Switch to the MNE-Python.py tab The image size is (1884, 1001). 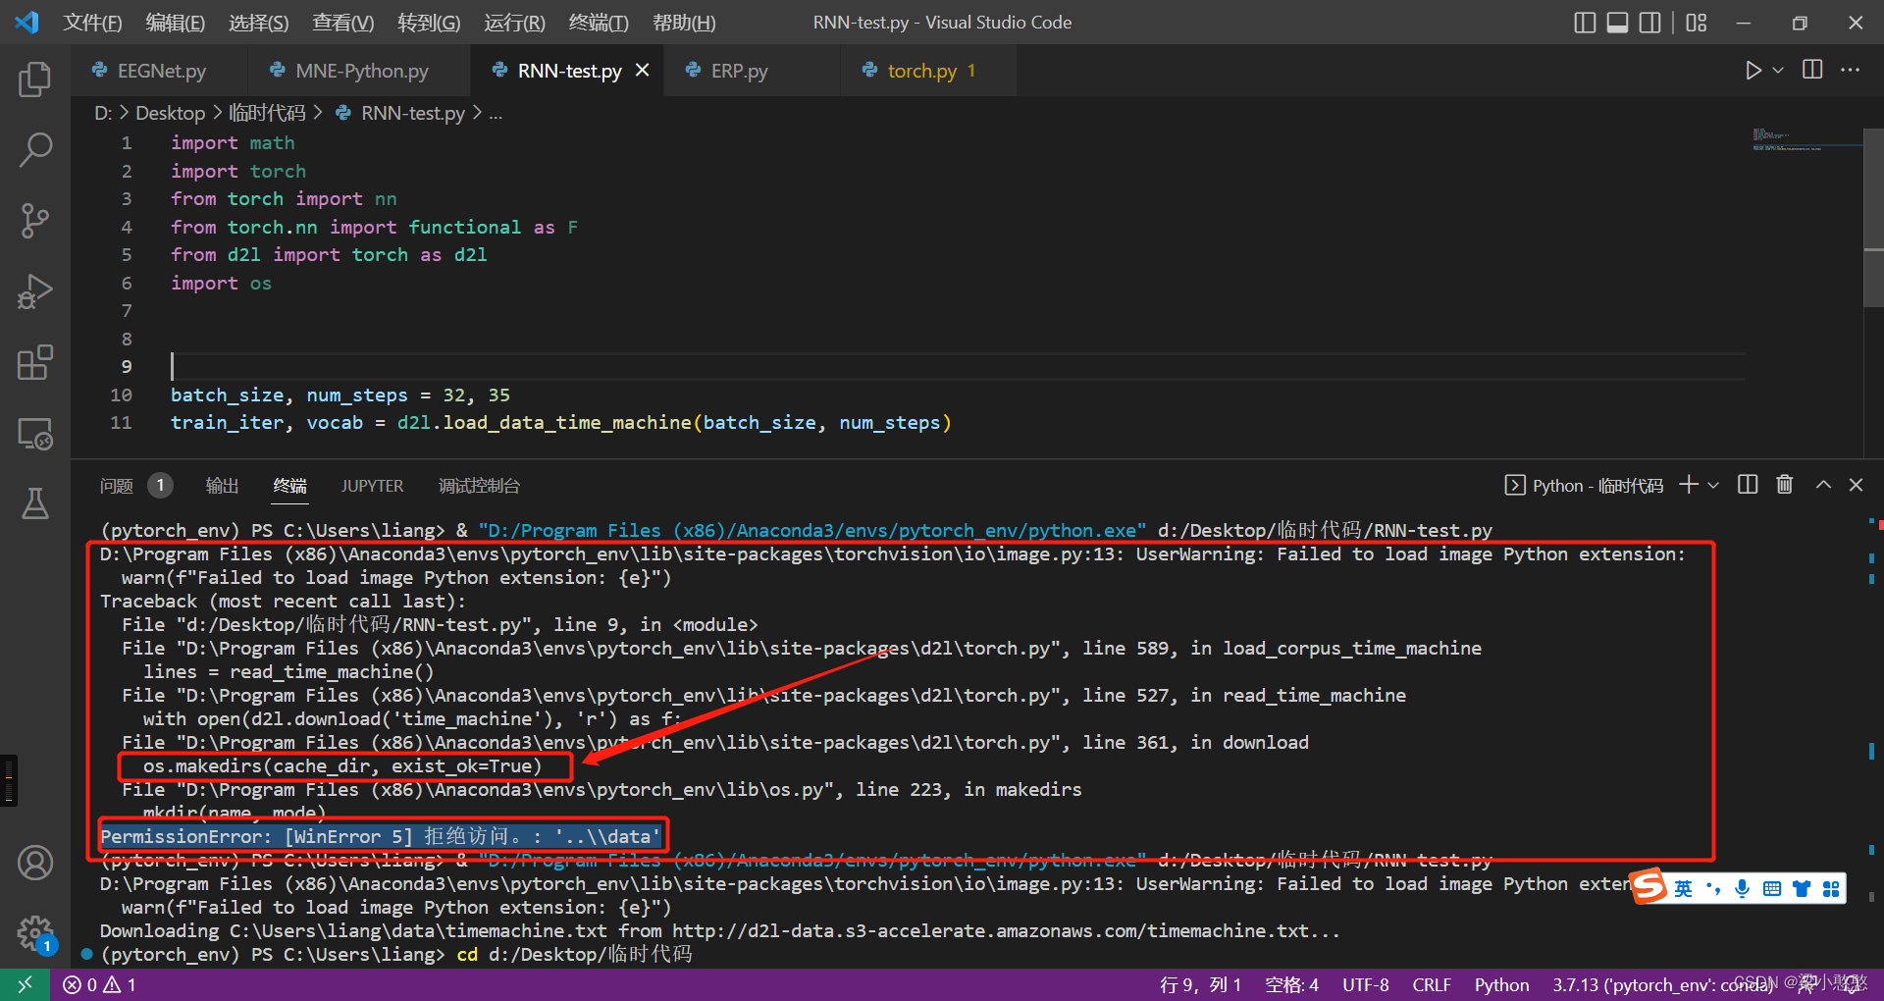tap(359, 71)
